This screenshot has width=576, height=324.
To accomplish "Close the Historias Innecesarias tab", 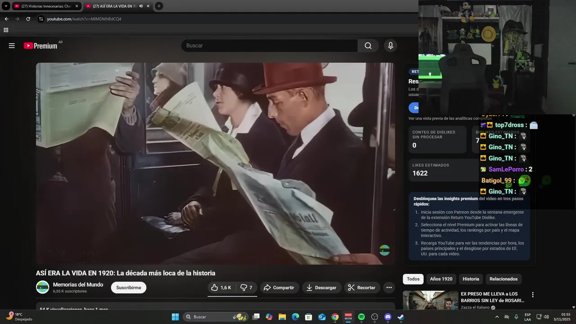I will (x=76, y=6).
